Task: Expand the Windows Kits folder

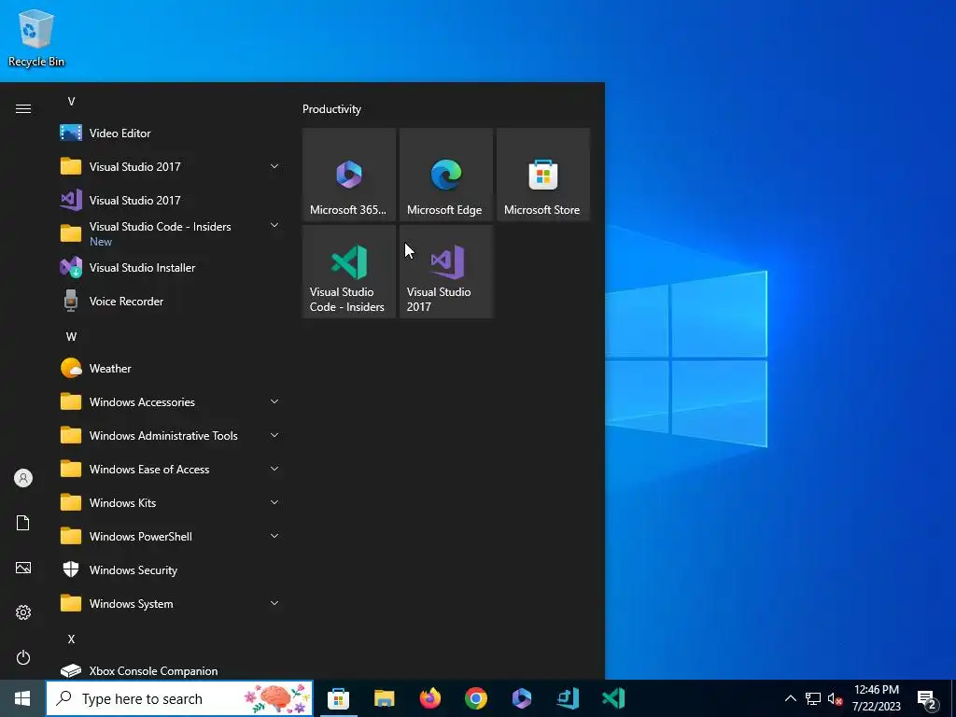Action: [274, 502]
